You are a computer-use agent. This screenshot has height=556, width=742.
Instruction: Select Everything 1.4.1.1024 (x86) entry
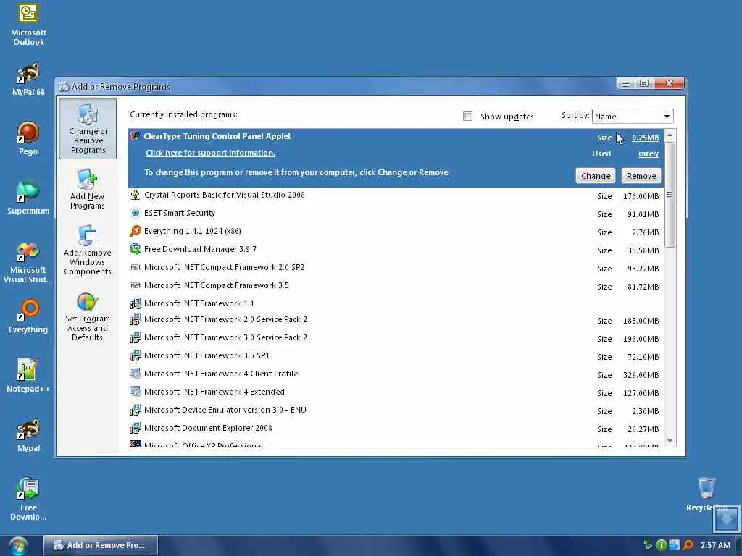coord(396,231)
